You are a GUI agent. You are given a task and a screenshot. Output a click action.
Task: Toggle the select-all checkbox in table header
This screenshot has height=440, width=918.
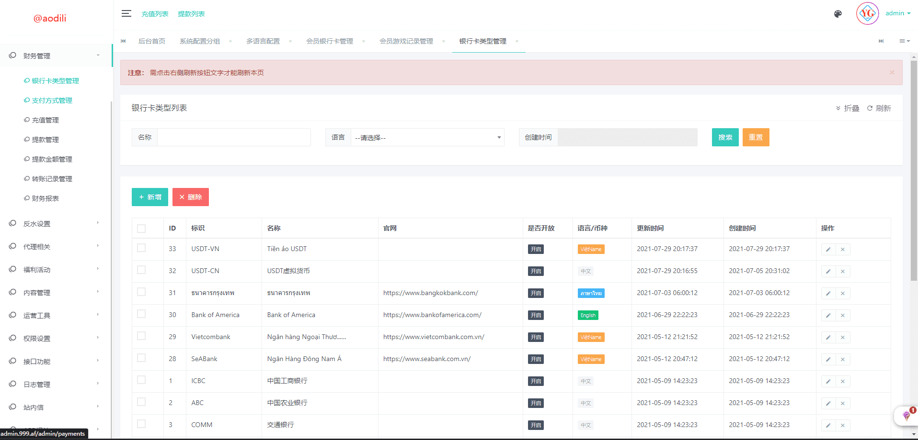(141, 229)
